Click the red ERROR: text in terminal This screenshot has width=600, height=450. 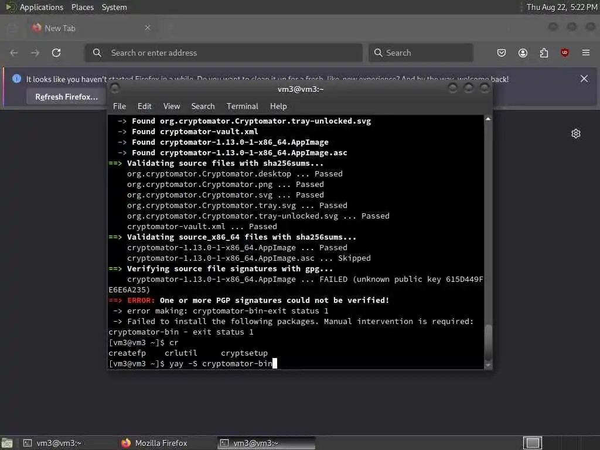[141, 301]
